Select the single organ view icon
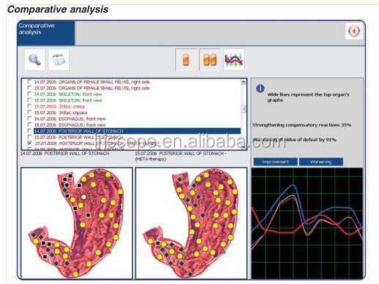Viewport: 379px width, 284px height. [186, 60]
